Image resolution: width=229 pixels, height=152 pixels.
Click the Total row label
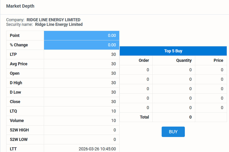[144, 117]
